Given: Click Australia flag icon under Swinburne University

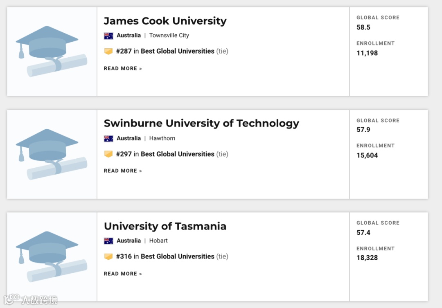Looking at the screenshot, I should pyautogui.click(x=108, y=138).
